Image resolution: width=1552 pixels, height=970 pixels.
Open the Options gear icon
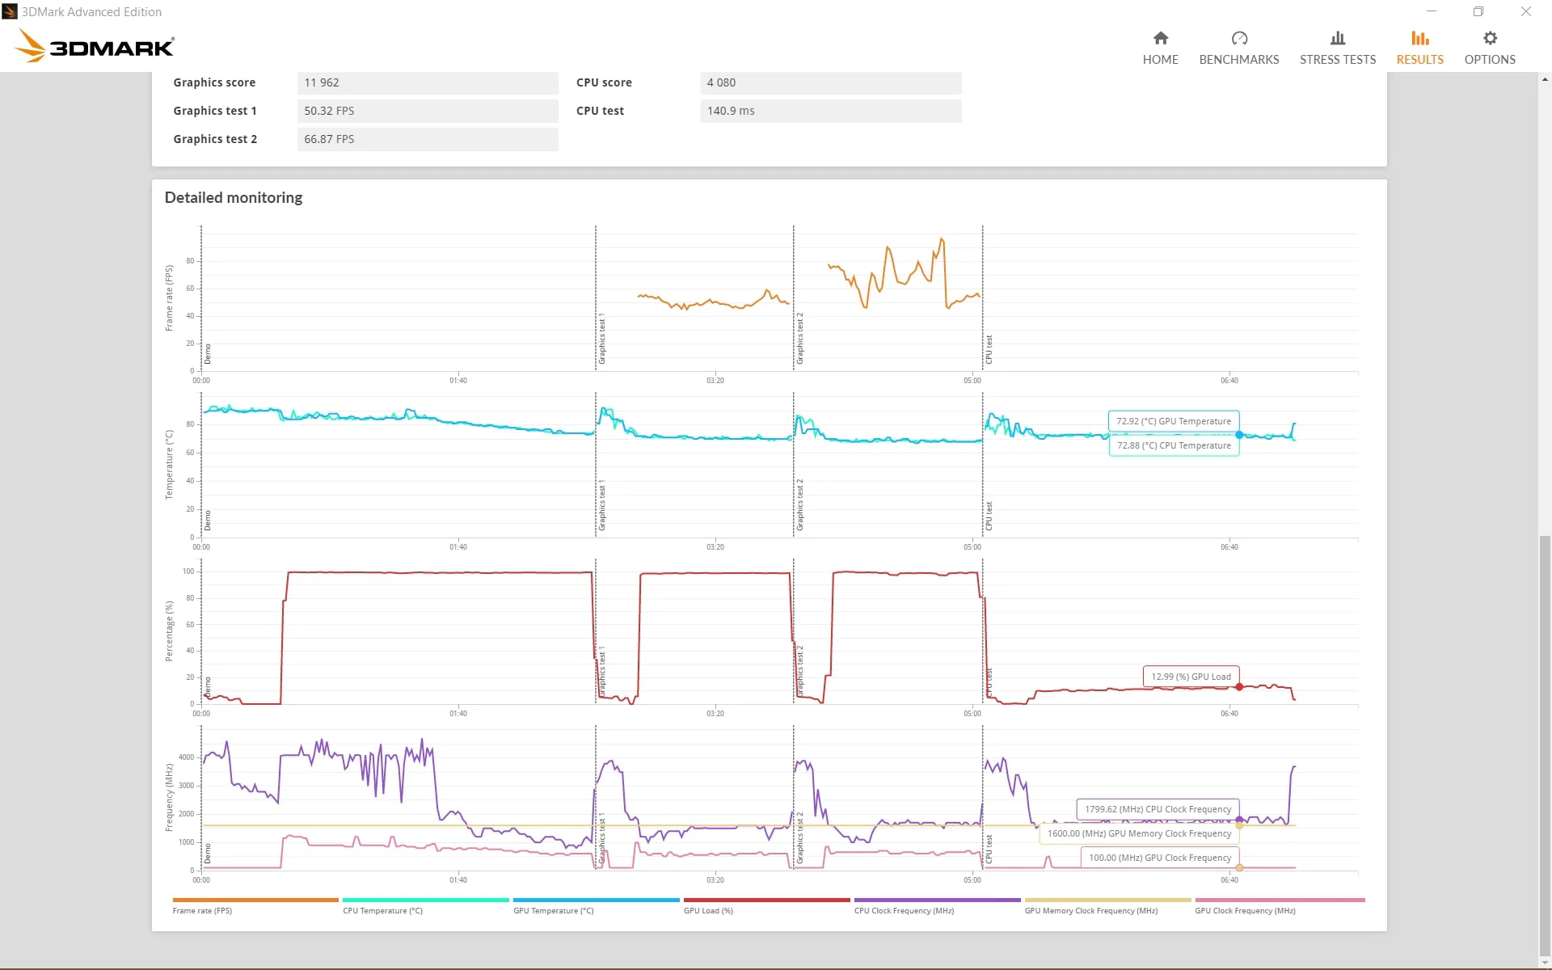pyautogui.click(x=1490, y=38)
